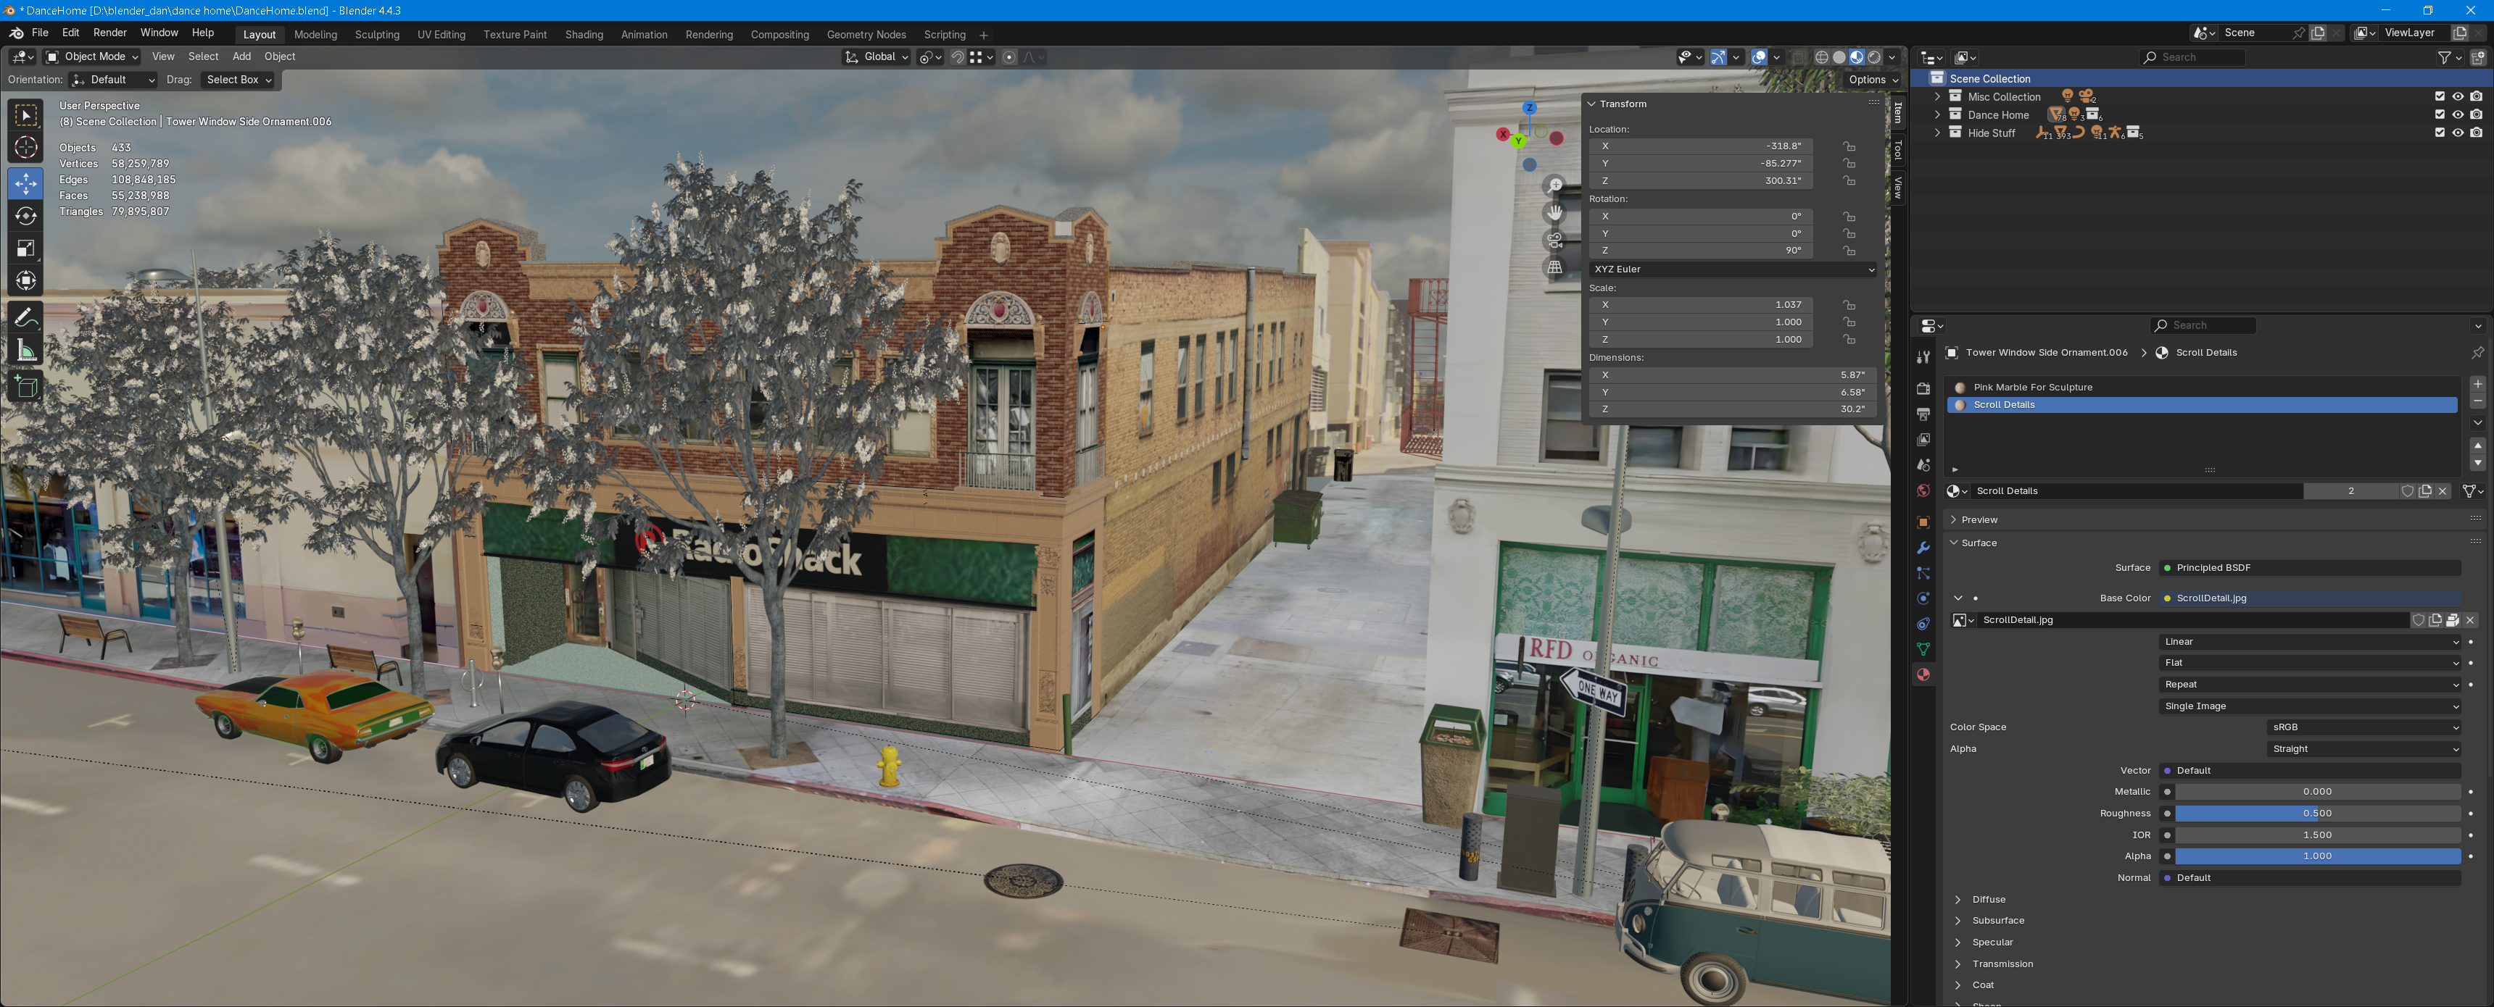Select the Measure ruler tool
2494x1007 pixels.
tap(26, 350)
